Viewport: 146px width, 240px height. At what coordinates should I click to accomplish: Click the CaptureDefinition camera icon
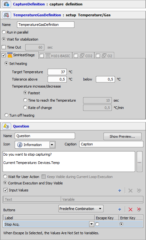click(x=6, y=4)
